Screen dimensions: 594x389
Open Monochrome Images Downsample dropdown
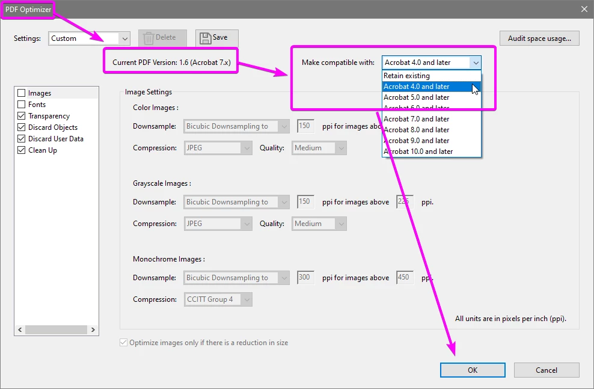(237, 278)
